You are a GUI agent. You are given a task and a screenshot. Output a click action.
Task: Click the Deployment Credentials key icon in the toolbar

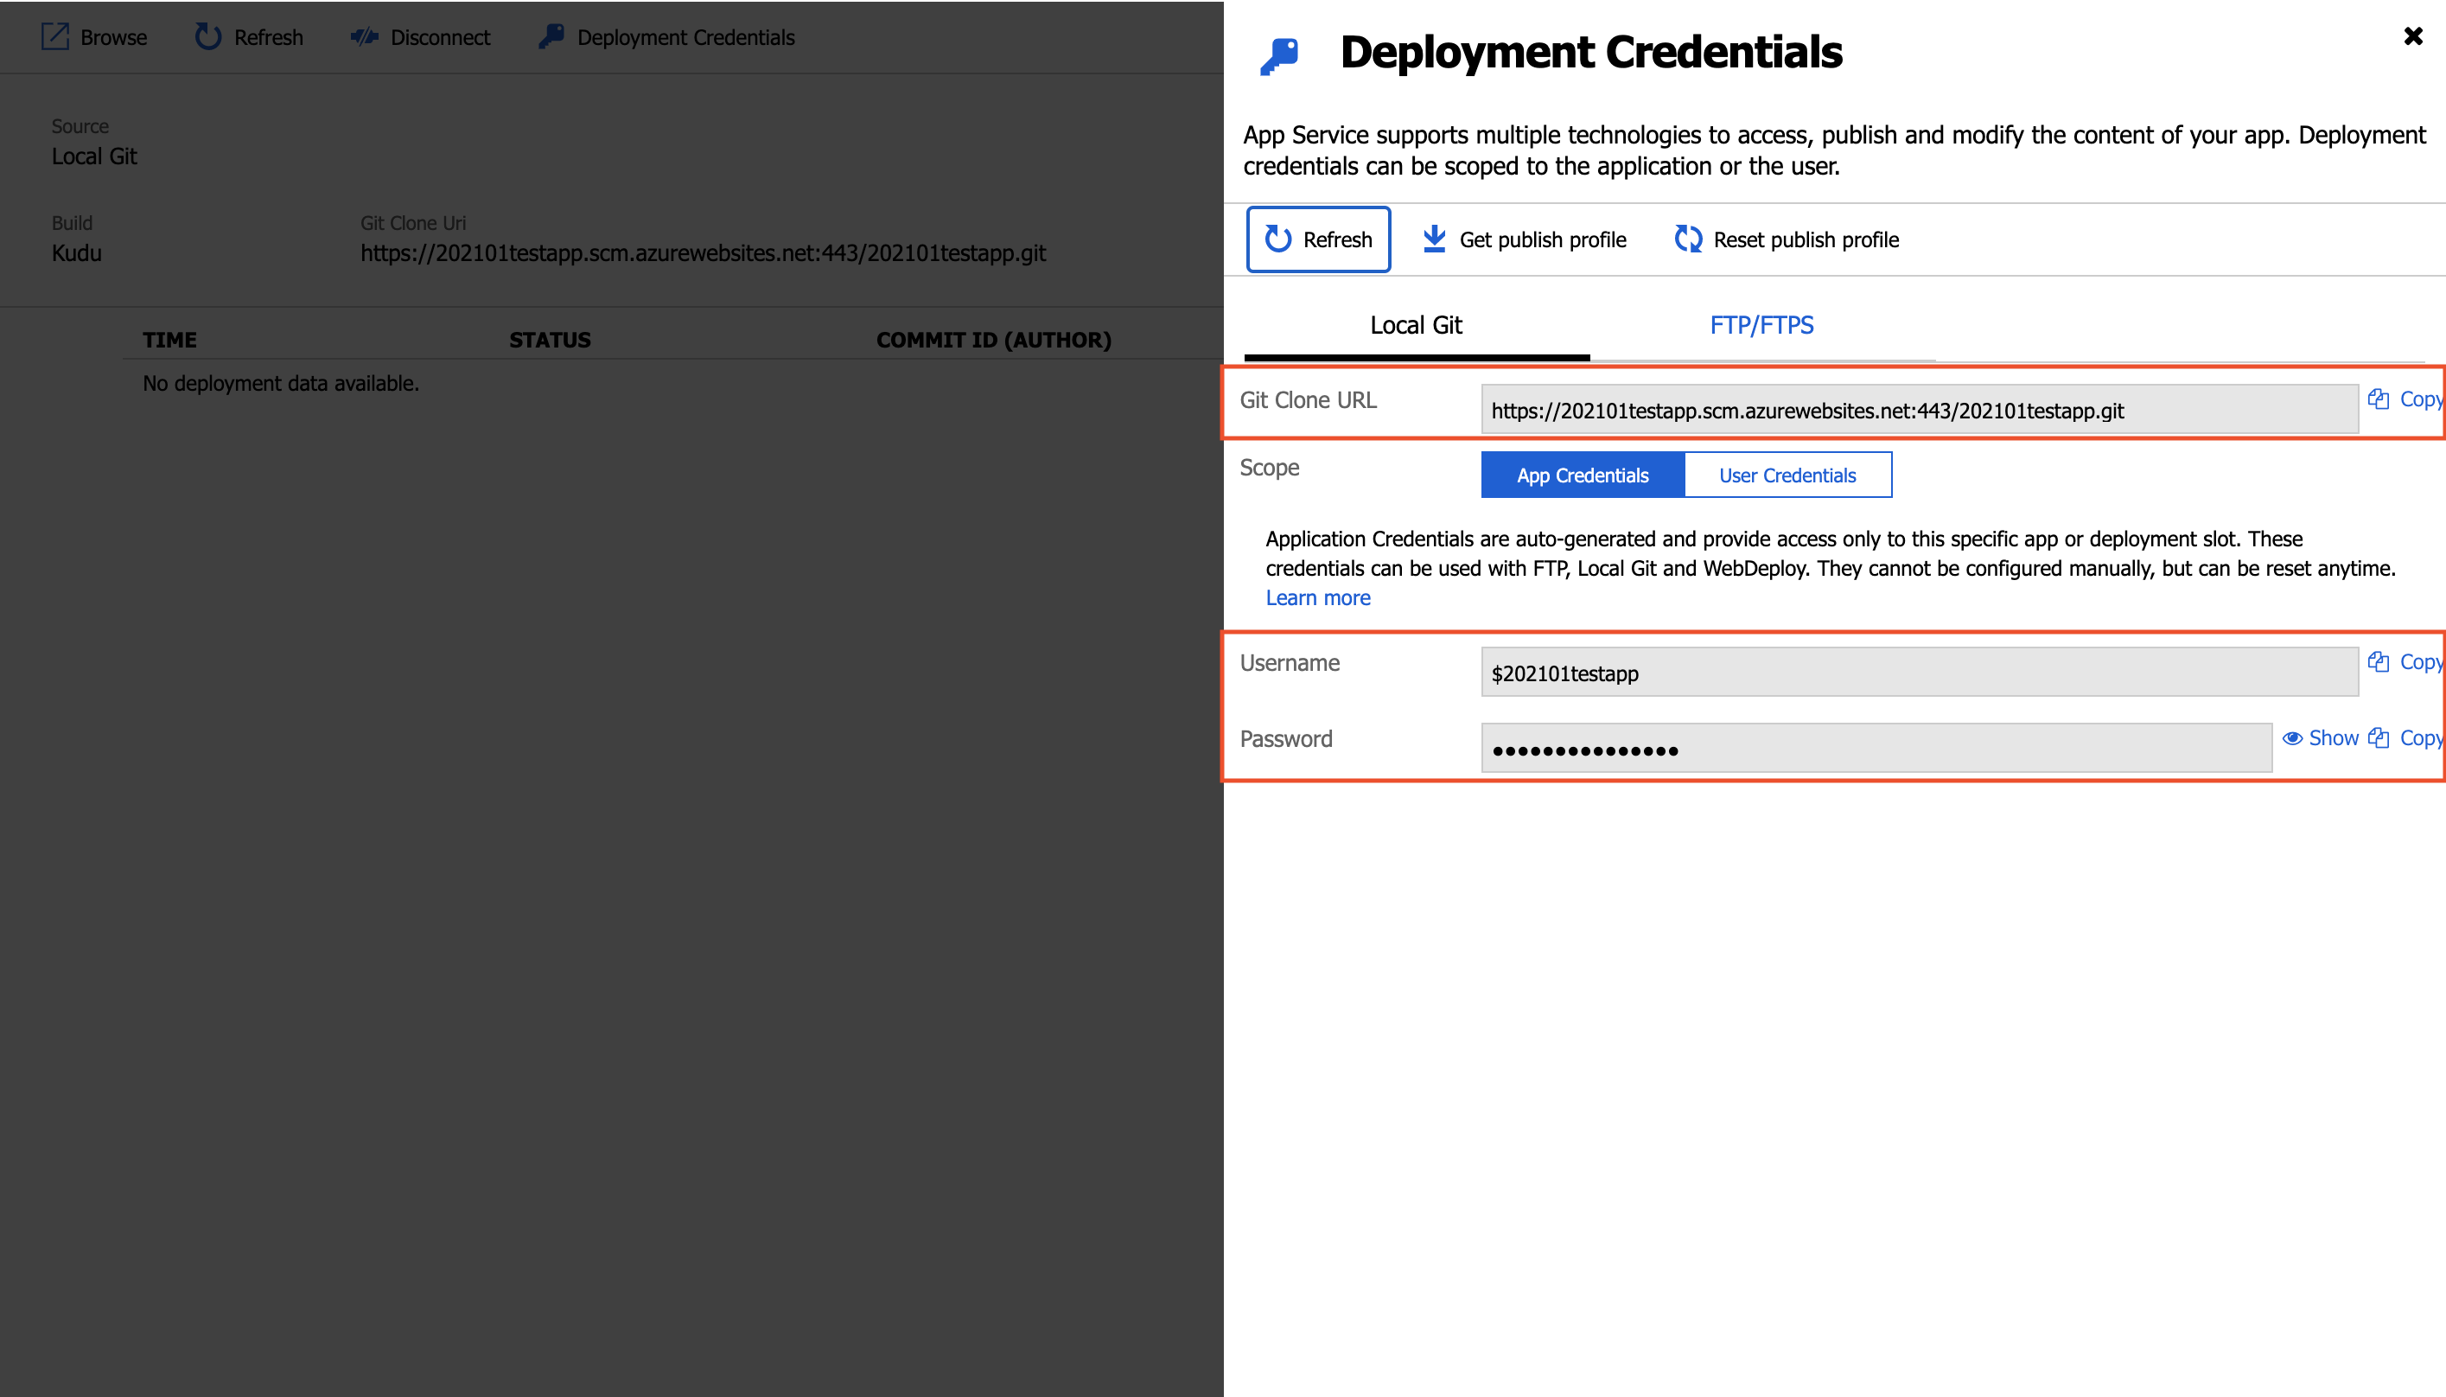[551, 36]
